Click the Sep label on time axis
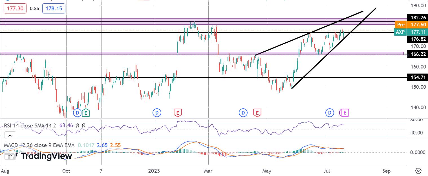This screenshot has width=428, height=176. click(387, 170)
